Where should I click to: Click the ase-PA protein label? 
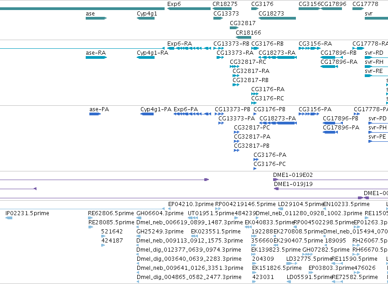[99, 109]
